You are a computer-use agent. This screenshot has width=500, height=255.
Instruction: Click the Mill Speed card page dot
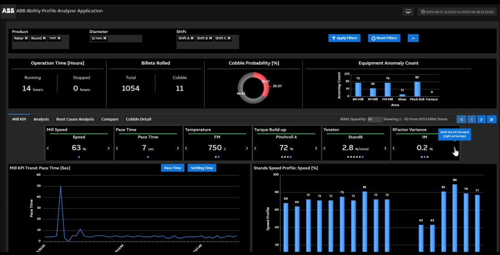79,157
